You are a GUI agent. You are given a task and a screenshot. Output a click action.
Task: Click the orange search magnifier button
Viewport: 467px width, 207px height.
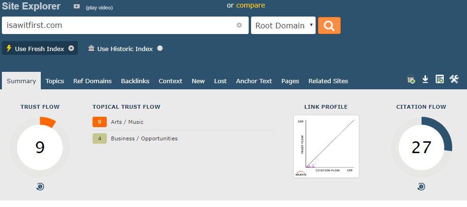(329, 26)
